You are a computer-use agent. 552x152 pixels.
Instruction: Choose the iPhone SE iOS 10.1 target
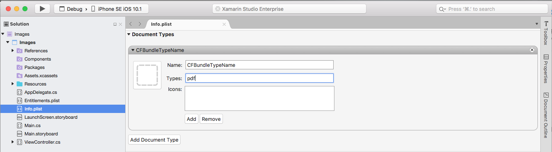118,9
